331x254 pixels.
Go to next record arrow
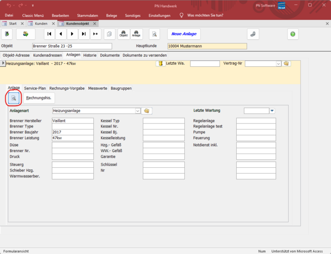click(72, 34)
